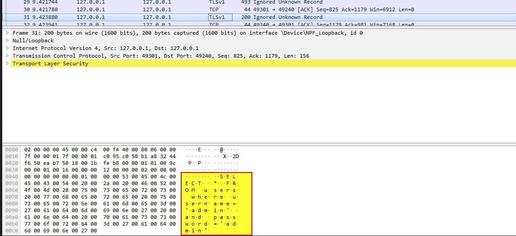Click hex bytes 'f6 50 ea b7 50 18 00 1b'
The width and height of the screenshot is (516, 236).
(60, 163)
